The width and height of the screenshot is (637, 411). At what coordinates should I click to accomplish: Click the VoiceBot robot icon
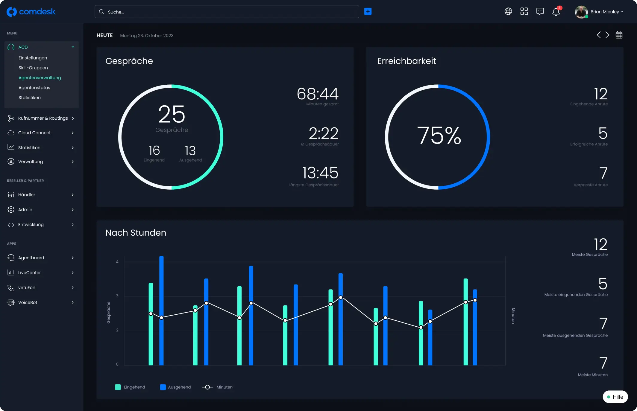click(11, 302)
